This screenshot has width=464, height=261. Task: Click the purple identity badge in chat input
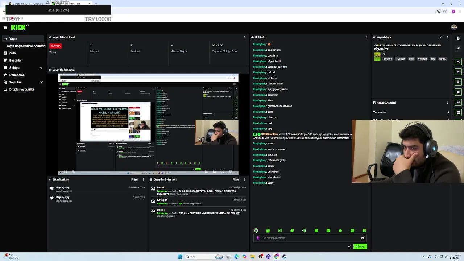pyautogui.click(x=258, y=238)
